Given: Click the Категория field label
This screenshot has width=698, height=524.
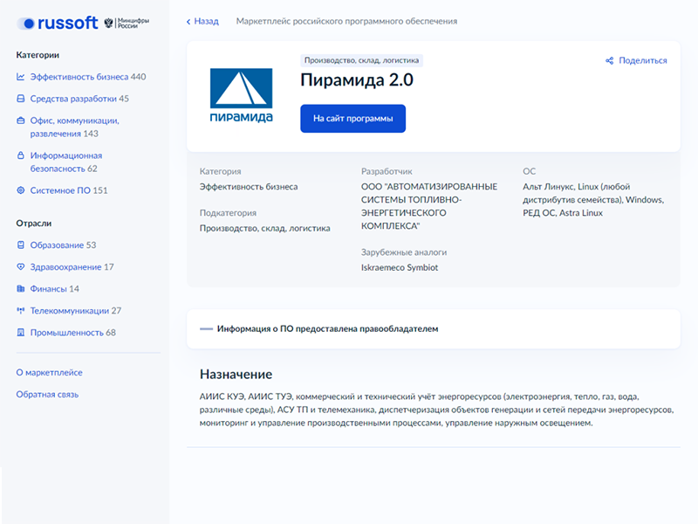Looking at the screenshot, I should (221, 171).
